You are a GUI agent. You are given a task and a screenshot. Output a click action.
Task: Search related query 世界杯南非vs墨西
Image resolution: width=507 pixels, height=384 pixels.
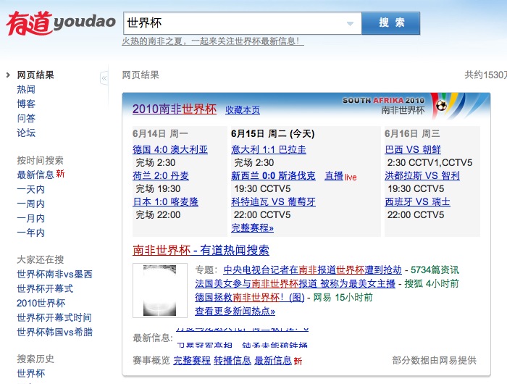click(x=54, y=275)
